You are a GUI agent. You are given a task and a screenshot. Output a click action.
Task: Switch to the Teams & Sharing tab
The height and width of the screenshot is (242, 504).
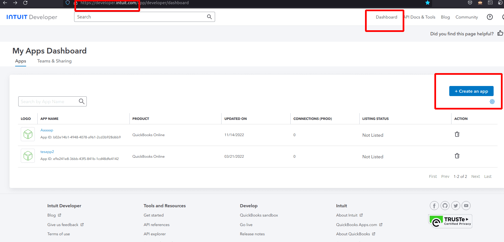coord(54,61)
